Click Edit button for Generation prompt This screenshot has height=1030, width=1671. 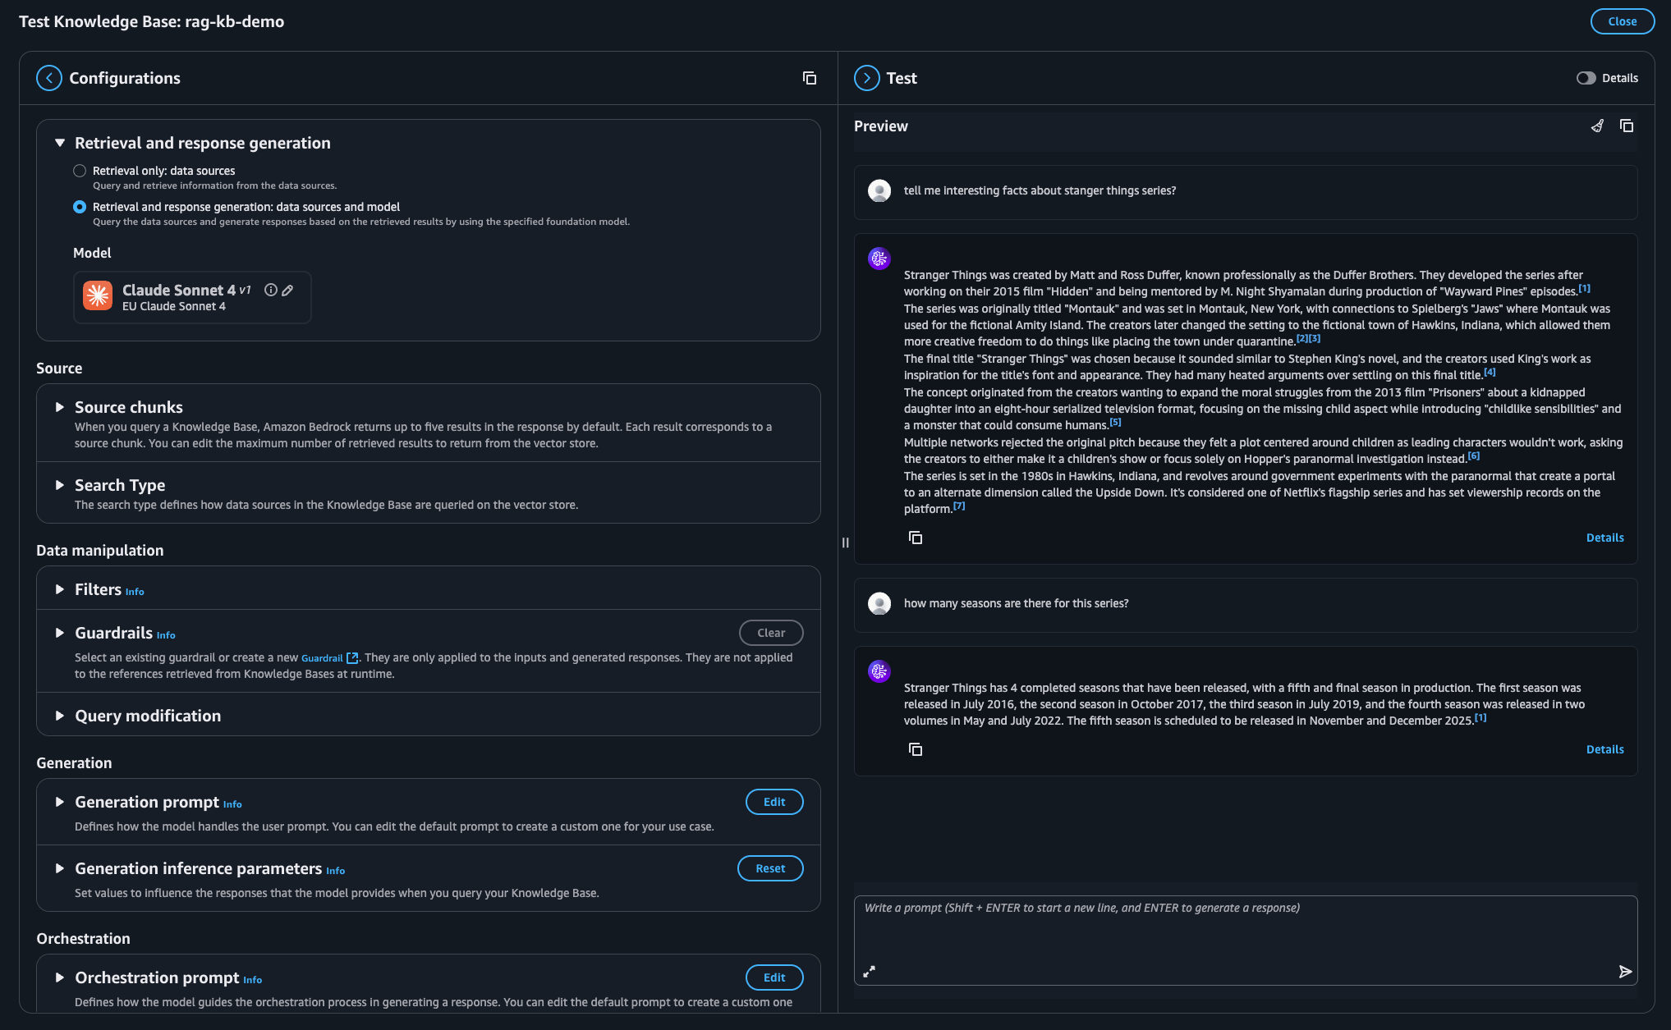(774, 802)
